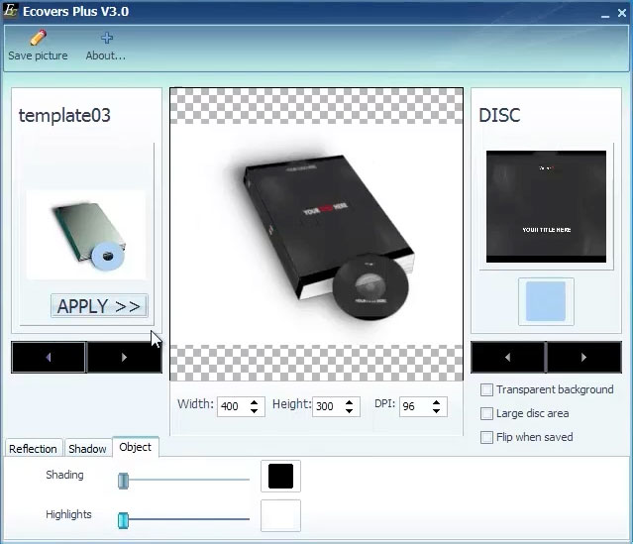Open the Shadow tab
Viewport: 633px width, 544px height.
coord(87,448)
